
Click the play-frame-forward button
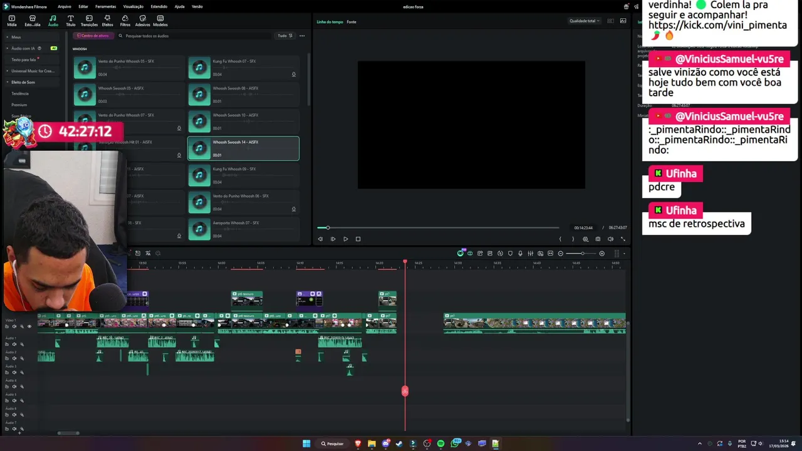pos(333,239)
